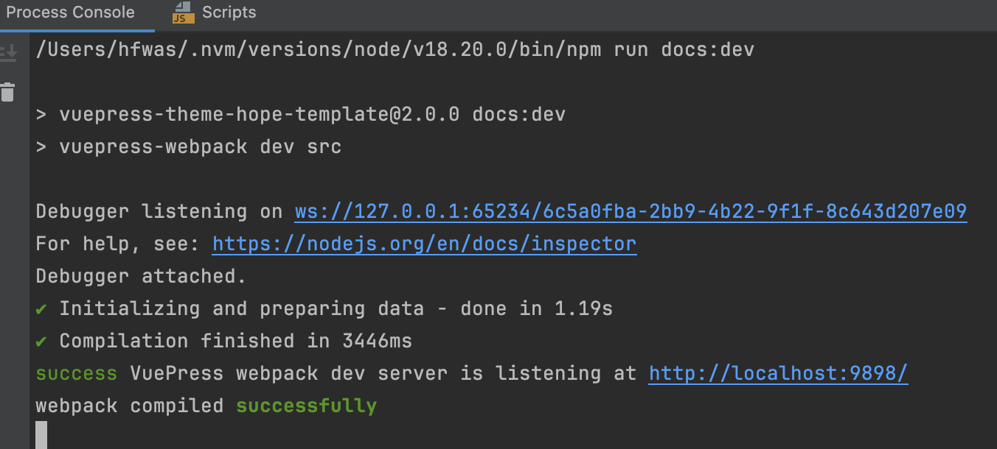Open the http://localhost:9898/ dev server link
Screen dimensions: 997x449
[x=778, y=373]
